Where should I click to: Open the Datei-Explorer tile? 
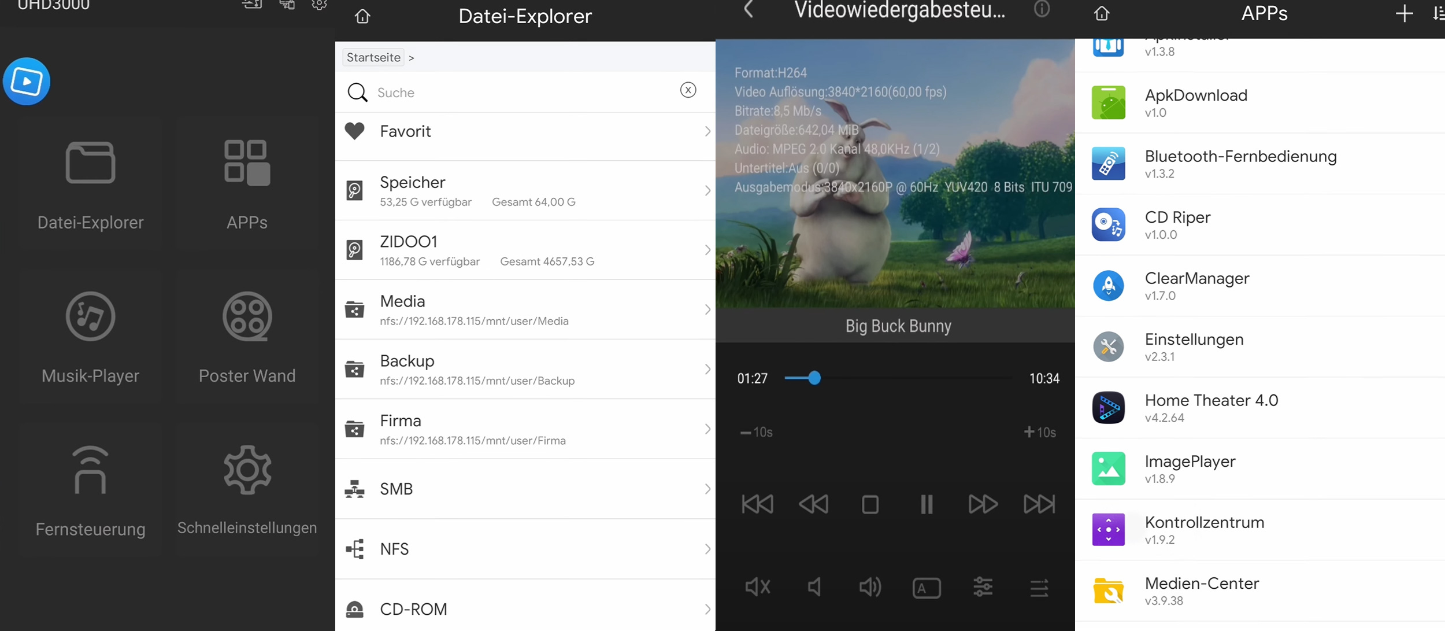point(91,184)
